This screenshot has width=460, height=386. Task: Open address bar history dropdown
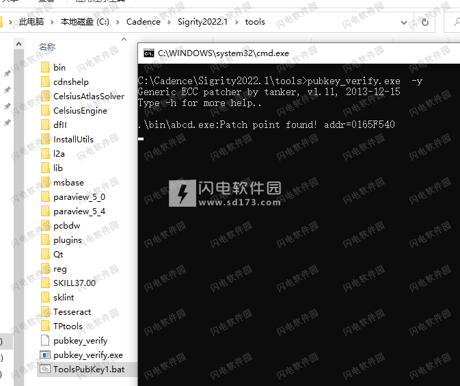coord(404,23)
